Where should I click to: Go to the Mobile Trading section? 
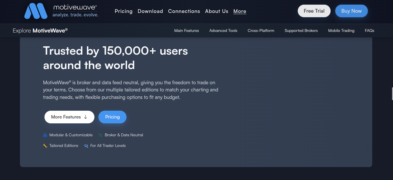[341, 30]
